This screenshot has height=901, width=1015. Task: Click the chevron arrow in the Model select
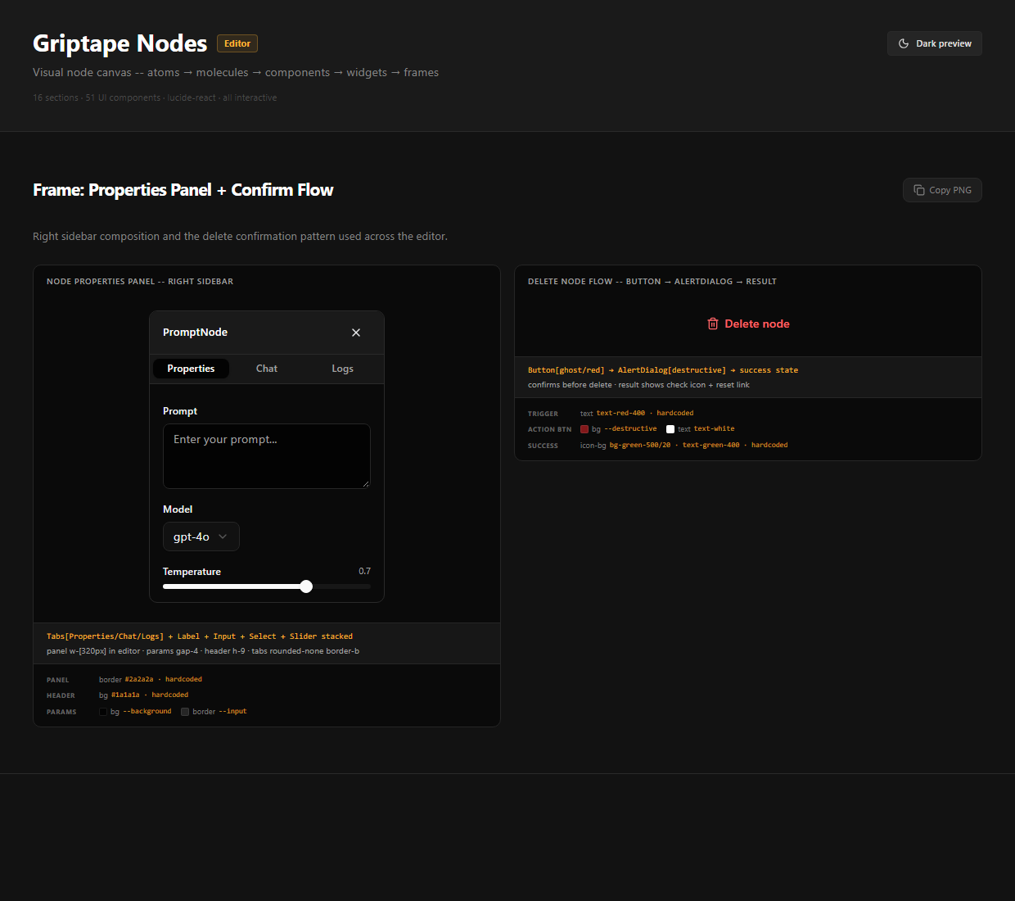point(223,537)
